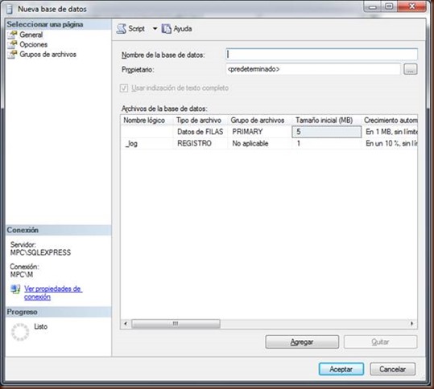Screen dimensions: 434x389
Task: Open the Script dropdown arrow
Action: pos(155,28)
